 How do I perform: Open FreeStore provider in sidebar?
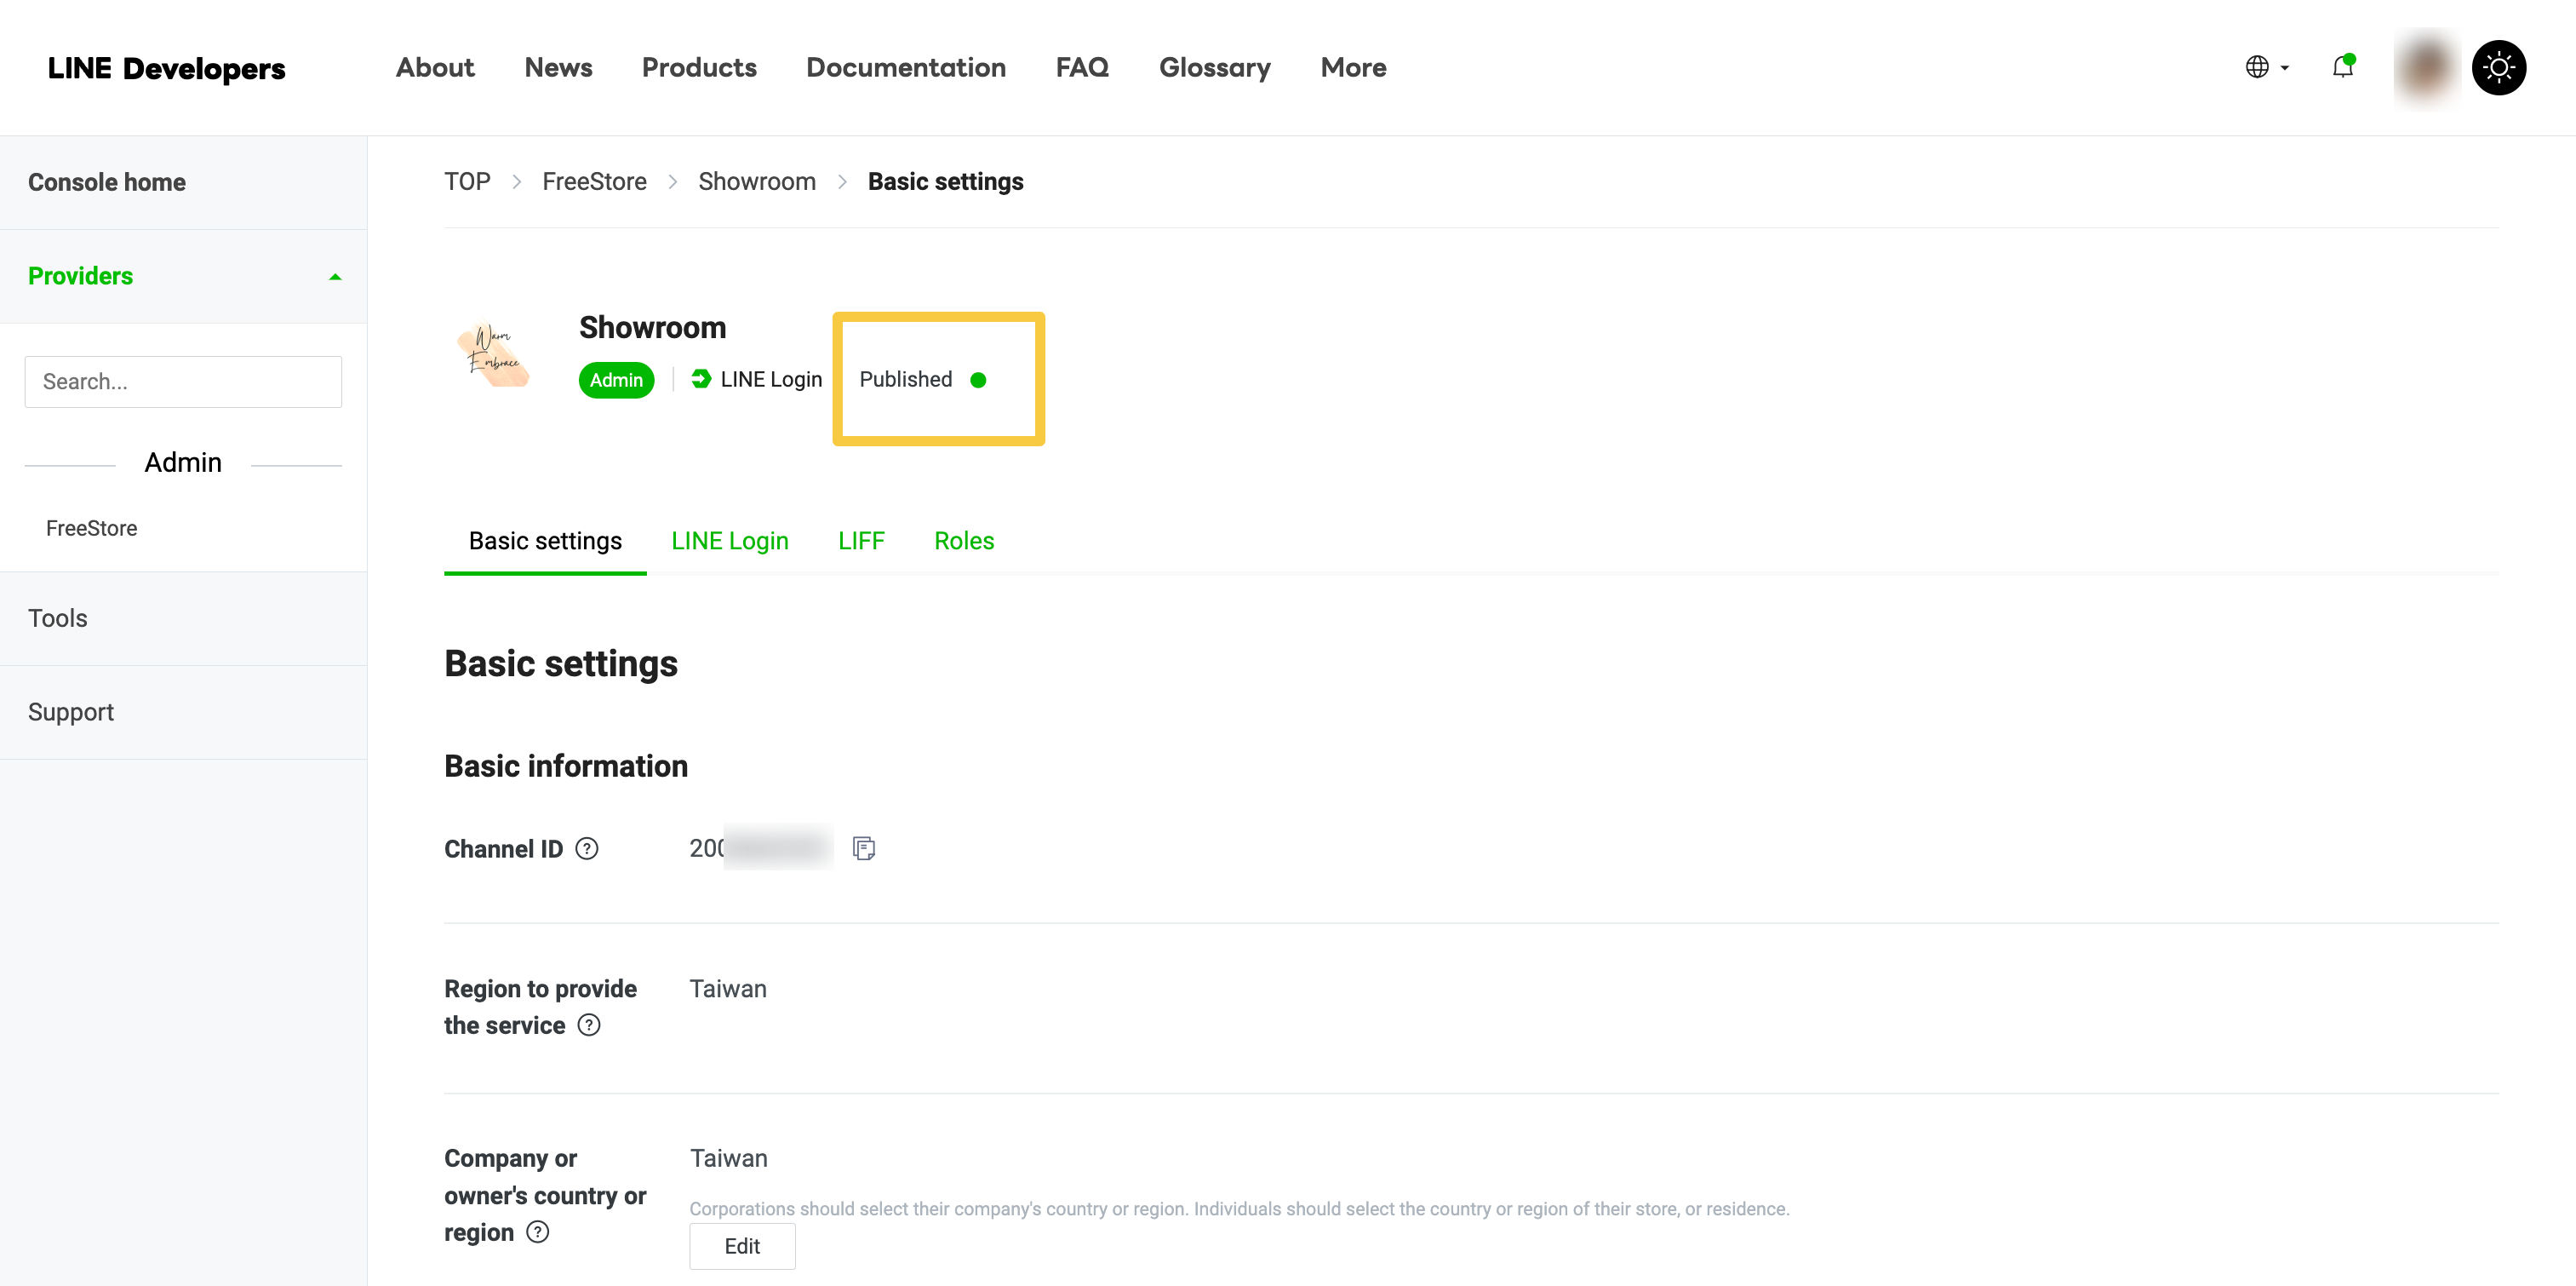point(91,527)
